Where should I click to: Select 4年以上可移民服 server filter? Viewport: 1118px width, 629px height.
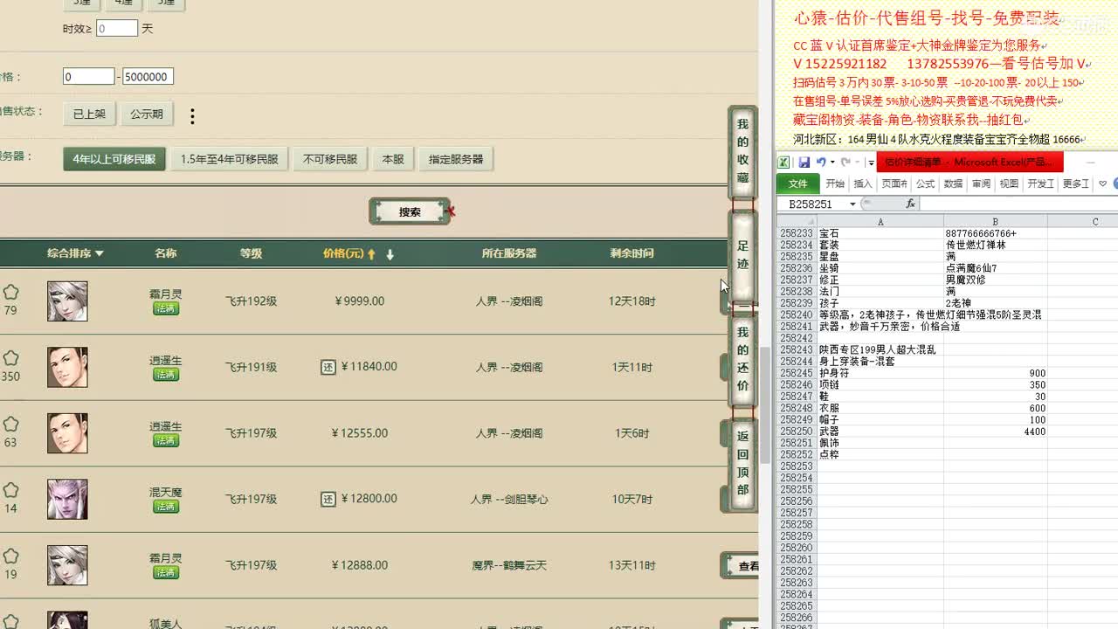click(114, 159)
